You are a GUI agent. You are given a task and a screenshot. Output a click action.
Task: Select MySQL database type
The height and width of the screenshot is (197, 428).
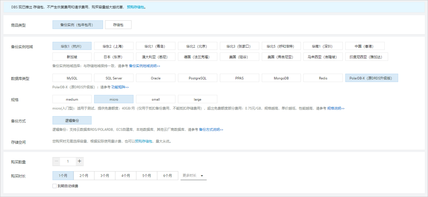pyautogui.click(x=72, y=78)
